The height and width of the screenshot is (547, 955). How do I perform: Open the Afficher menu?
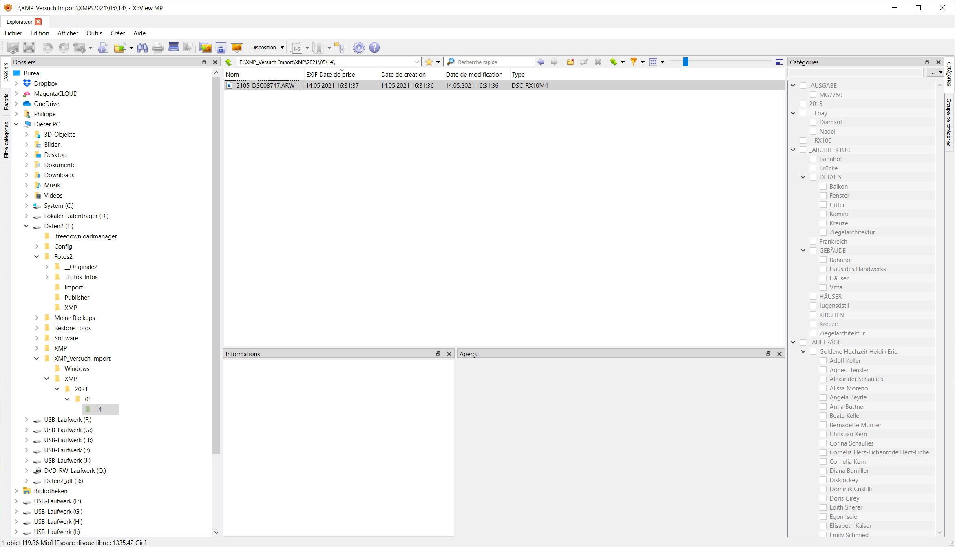68,33
